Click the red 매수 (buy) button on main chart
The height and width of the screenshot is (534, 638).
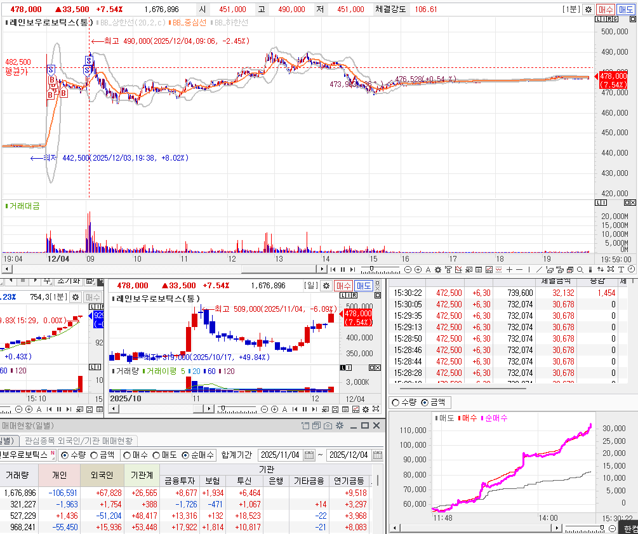[606, 10]
